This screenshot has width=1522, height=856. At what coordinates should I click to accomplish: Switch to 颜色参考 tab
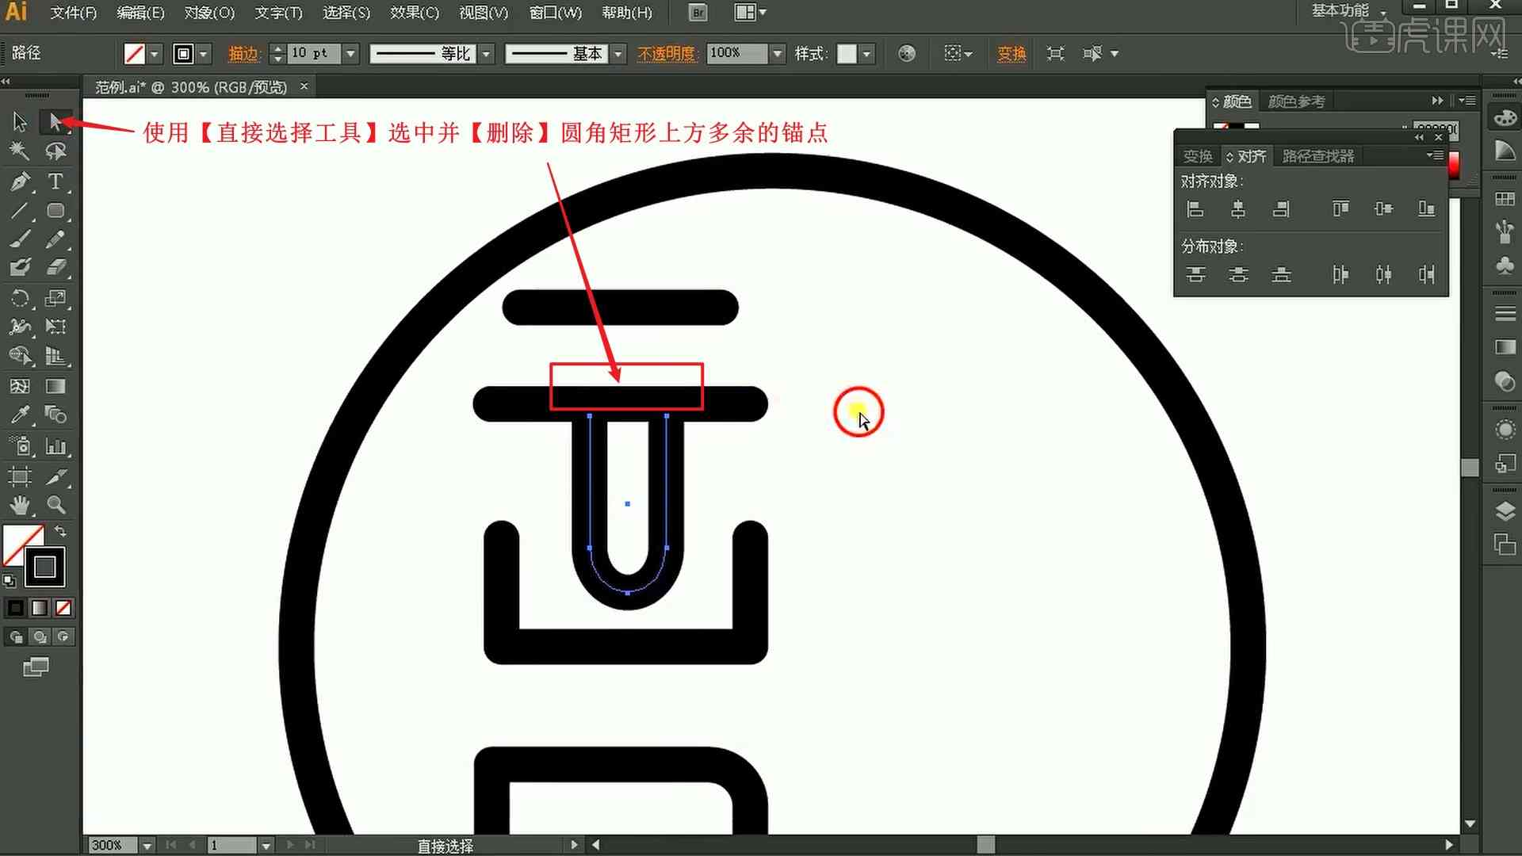pyautogui.click(x=1296, y=101)
